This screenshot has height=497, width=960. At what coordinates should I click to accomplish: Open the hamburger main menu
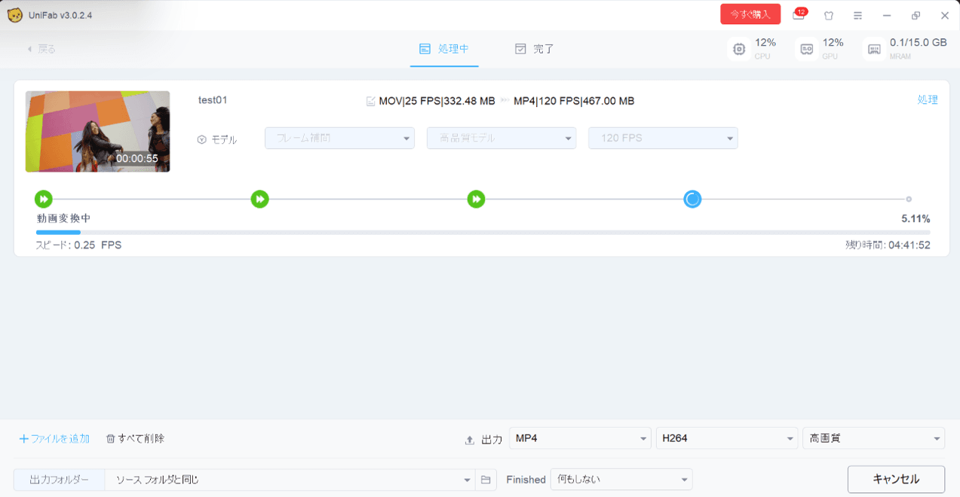[x=857, y=15]
